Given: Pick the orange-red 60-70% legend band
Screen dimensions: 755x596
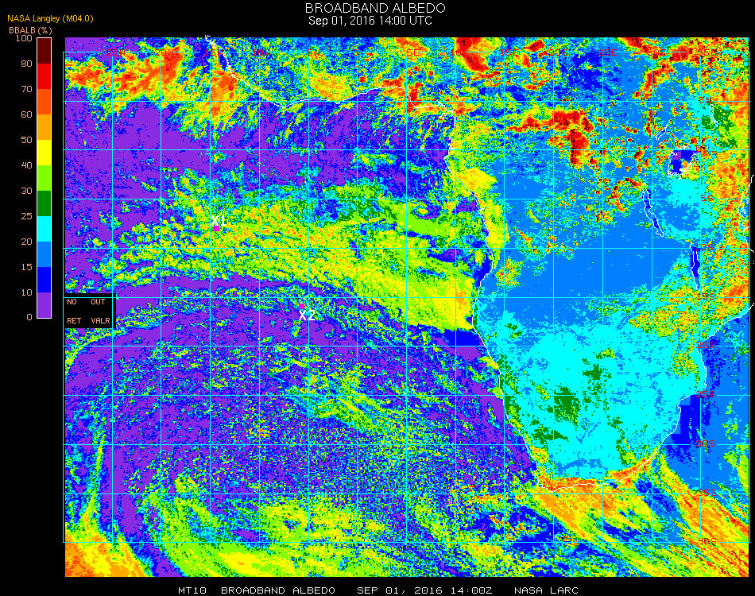Looking at the screenshot, I should pyautogui.click(x=45, y=102).
